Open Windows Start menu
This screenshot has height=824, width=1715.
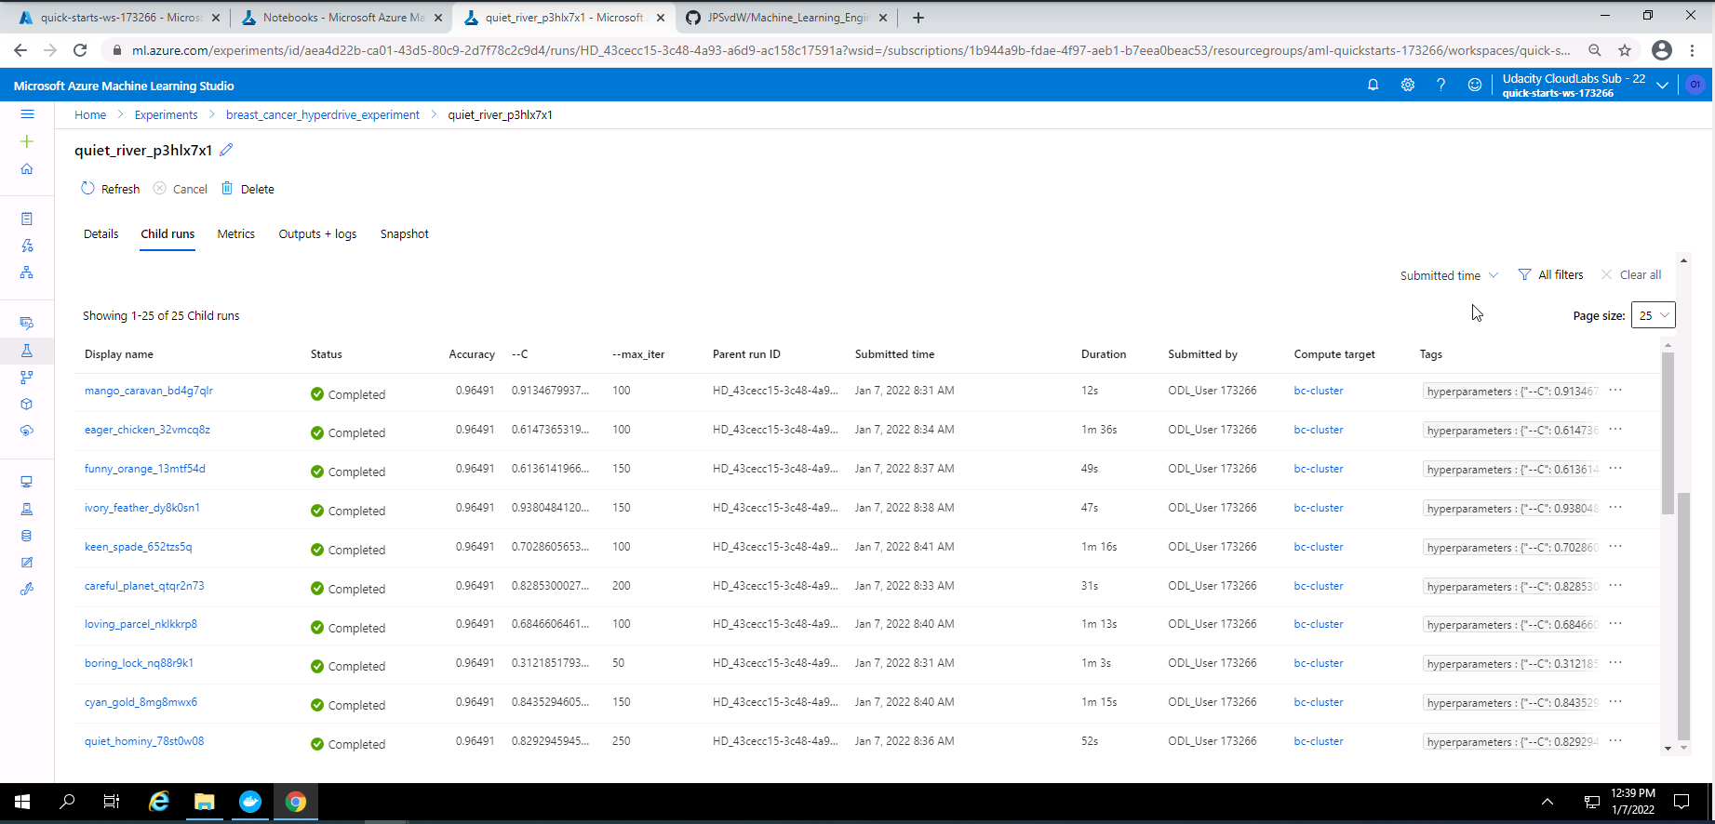click(22, 802)
